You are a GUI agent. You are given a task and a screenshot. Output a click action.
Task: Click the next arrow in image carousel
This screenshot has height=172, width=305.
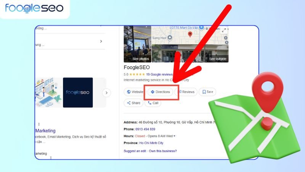click(107, 92)
